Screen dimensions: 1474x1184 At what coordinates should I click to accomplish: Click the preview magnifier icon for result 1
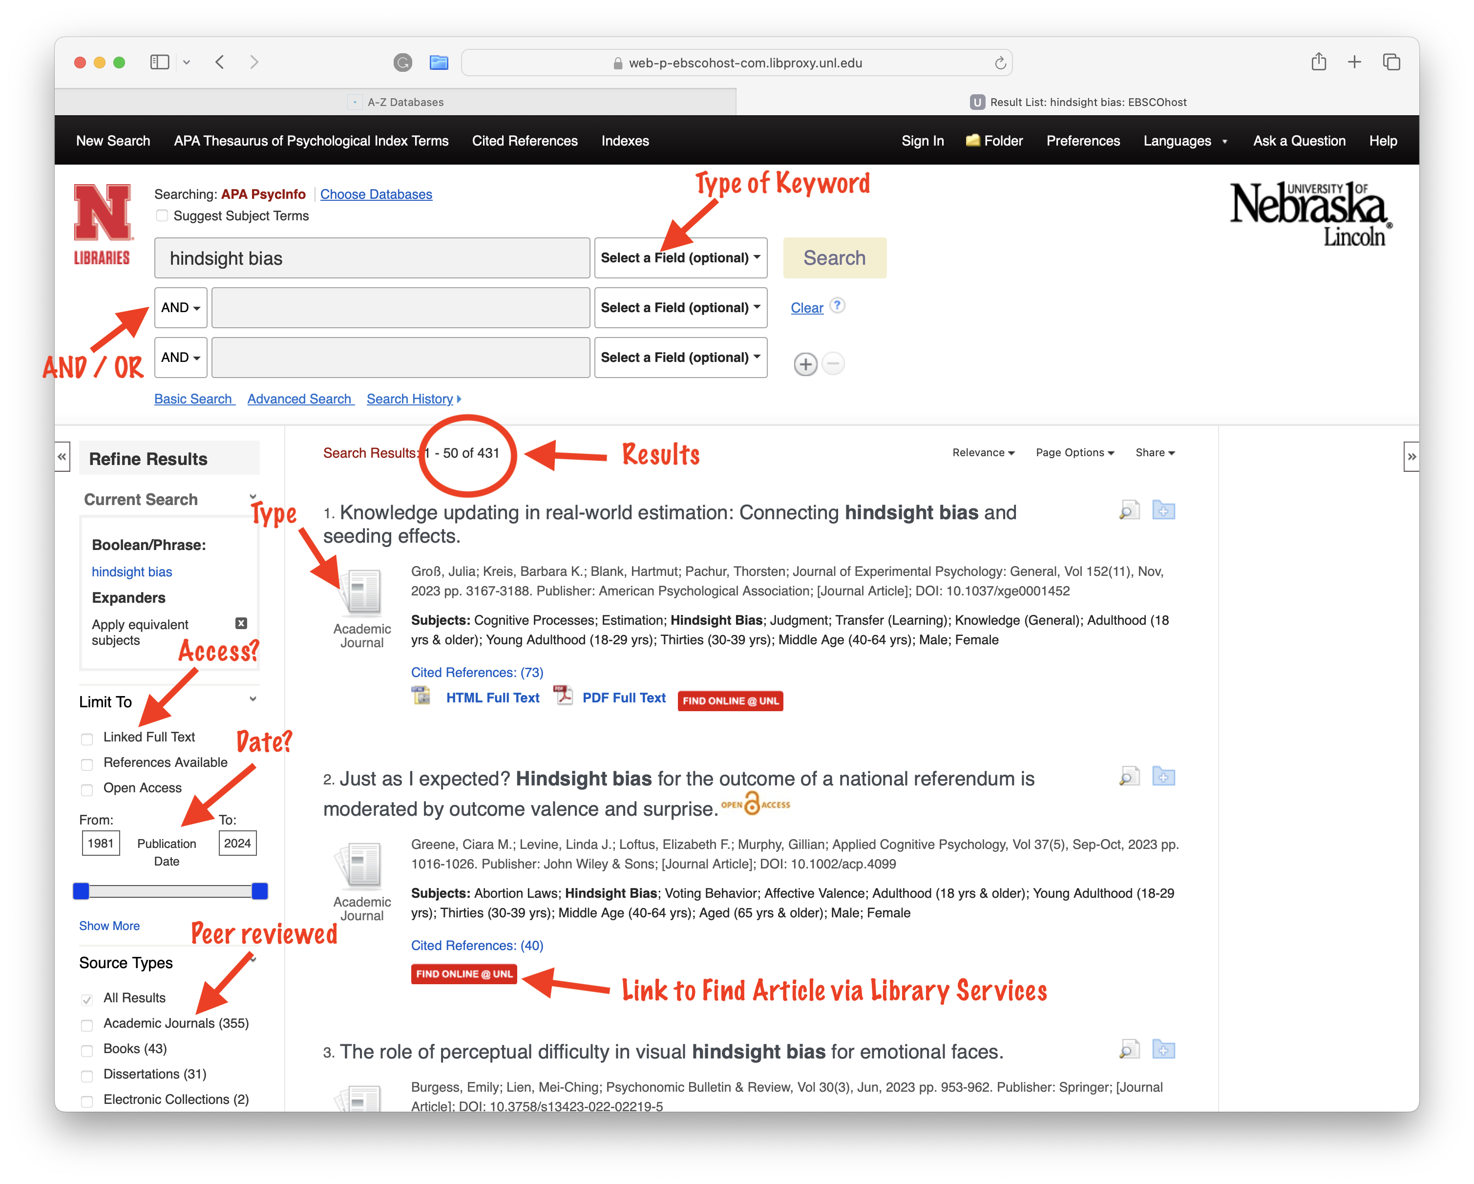[1129, 510]
